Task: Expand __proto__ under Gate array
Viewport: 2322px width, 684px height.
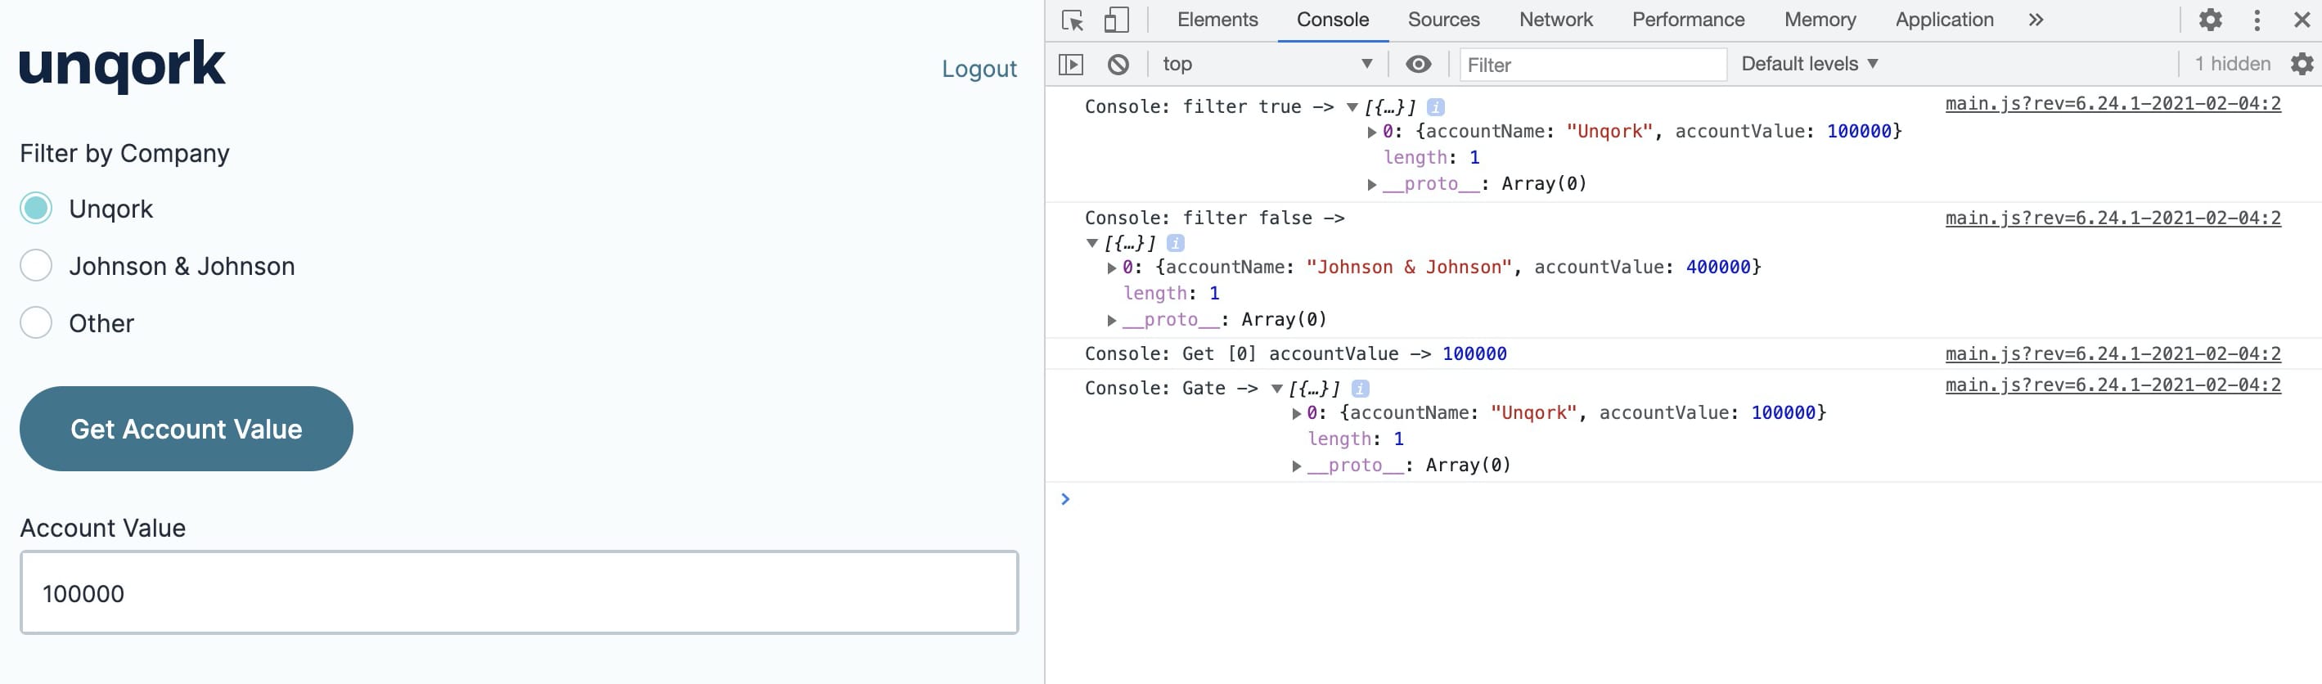Action: point(1296,466)
